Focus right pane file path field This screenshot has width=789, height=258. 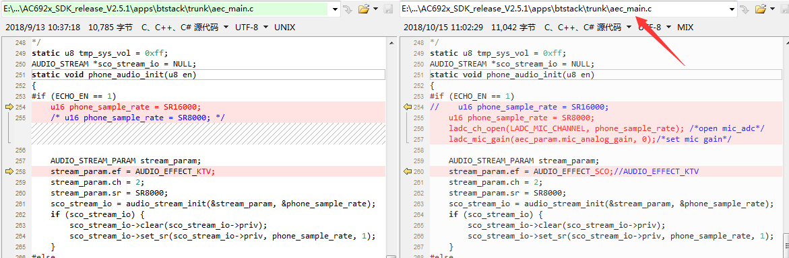point(569,9)
